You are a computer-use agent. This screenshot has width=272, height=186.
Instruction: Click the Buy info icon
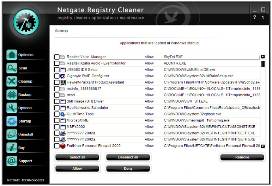[12, 148]
